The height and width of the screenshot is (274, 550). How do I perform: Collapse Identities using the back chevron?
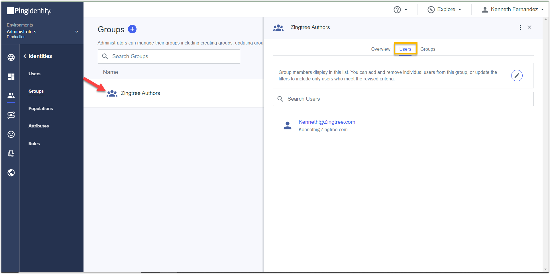[25, 56]
